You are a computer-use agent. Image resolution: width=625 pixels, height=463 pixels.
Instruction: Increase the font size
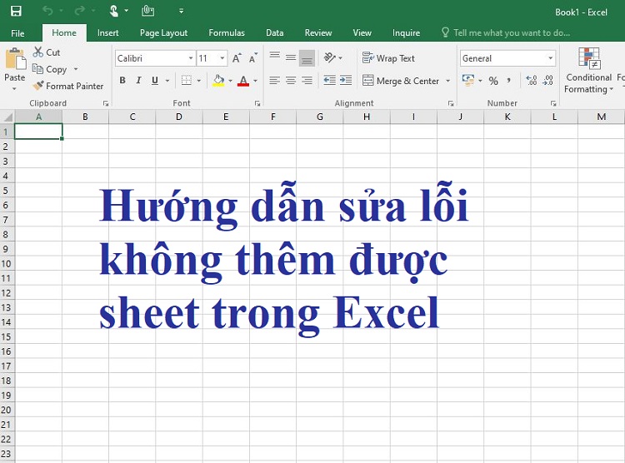237,58
